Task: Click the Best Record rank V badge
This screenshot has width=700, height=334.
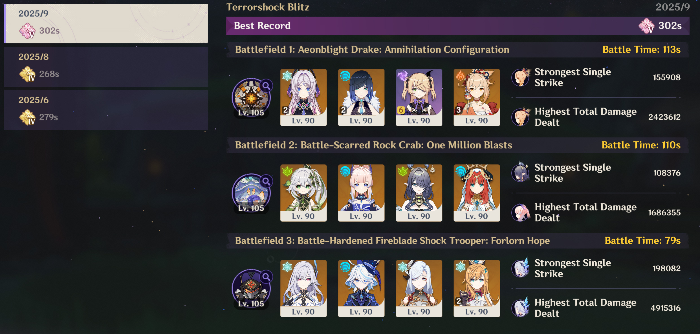Action: (x=646, y=26)
